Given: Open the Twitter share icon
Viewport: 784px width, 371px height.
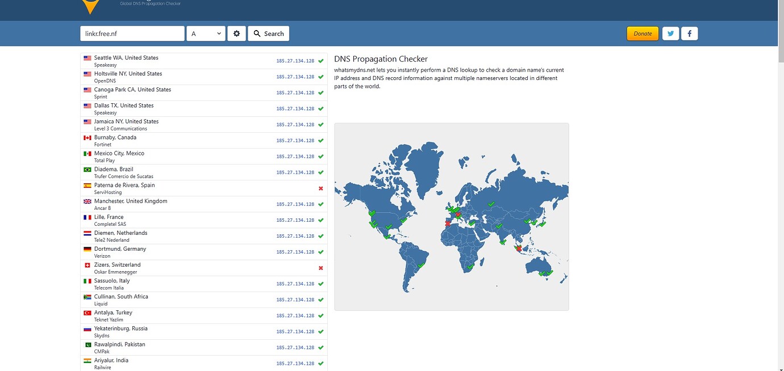Looking at the screenshot, I should pos(670,33).
